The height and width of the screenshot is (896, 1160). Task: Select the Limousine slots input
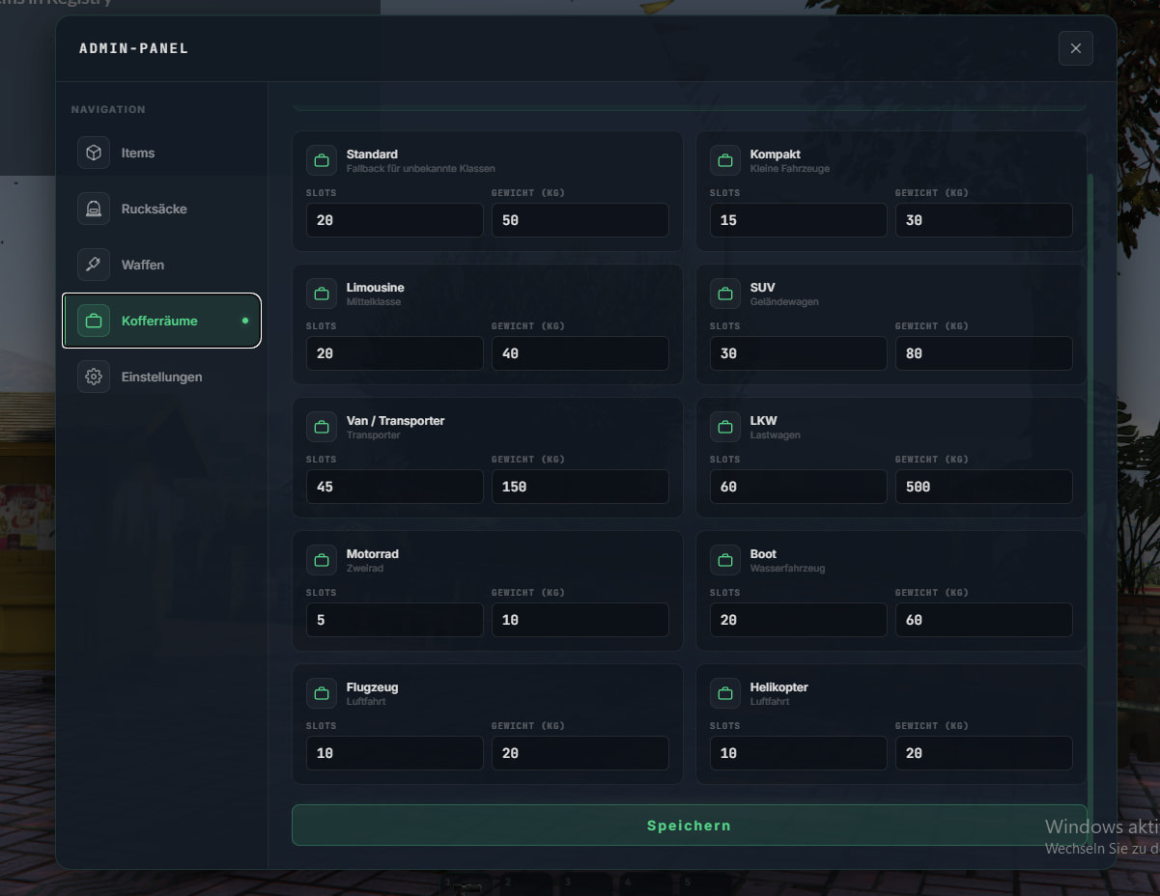coord(395,353)
